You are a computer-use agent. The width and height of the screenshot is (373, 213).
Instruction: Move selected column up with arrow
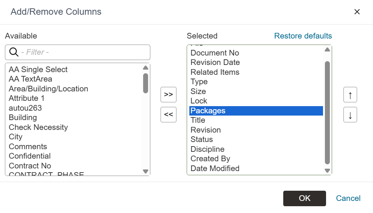(x=350, y=95)
